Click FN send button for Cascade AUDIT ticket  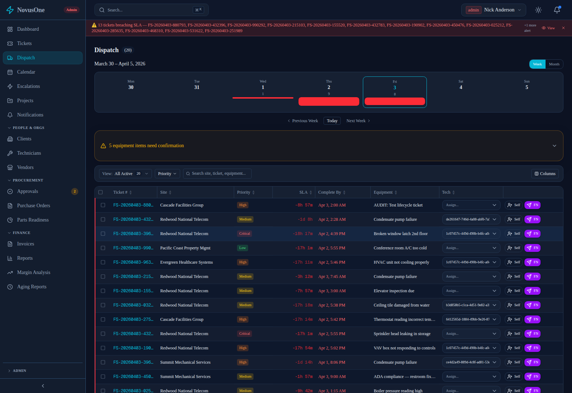[532, 205]
